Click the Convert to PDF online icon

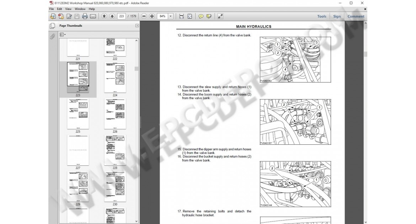pos(53,16)
